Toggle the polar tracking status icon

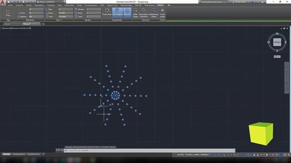pyautogui.click(x=228, y=155)
